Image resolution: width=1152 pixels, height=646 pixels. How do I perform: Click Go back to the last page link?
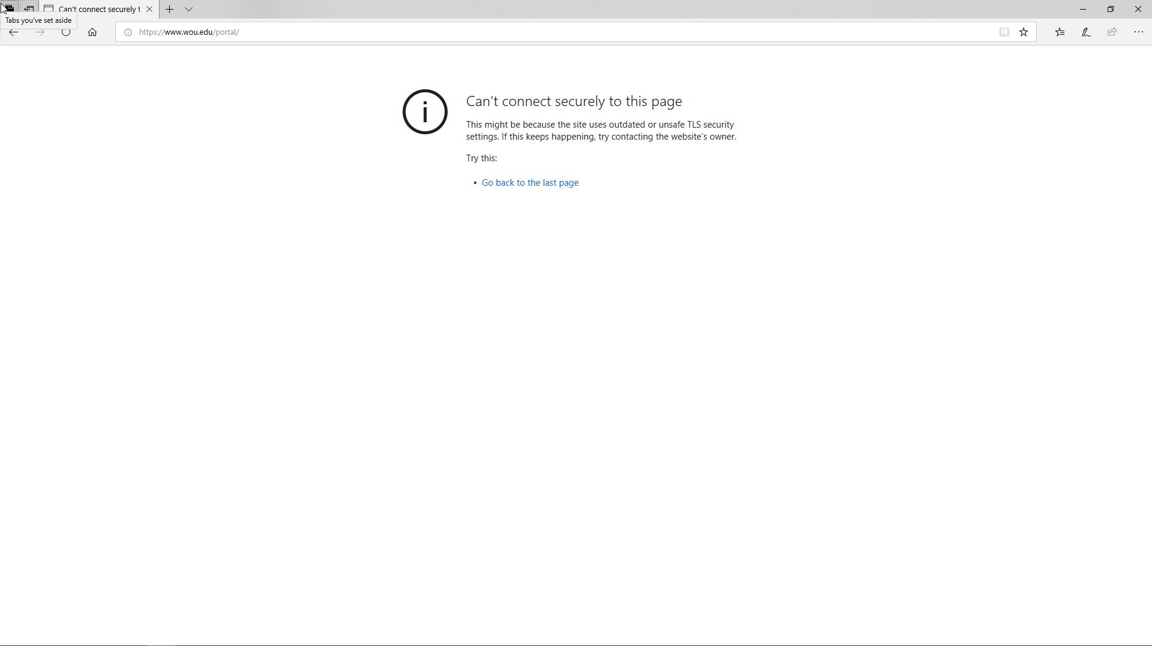tap(530, 183)
